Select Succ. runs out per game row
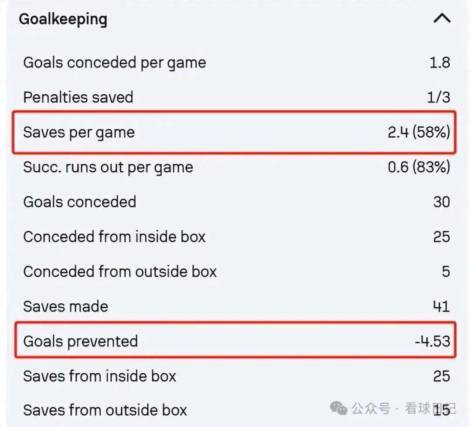This screenshot has height=427, width=471. pos(236,167)
